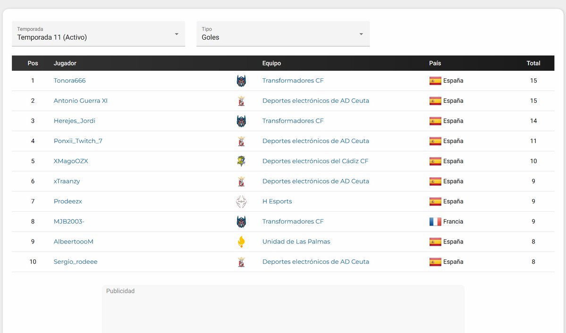The width and height of the screenshot is (566, 333).
Task: Open Transformadores CF team link in Herejes_Jordi row
Action: [x=293, y=121]
